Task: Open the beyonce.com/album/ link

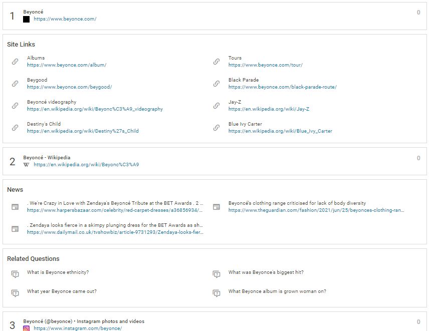Action: 67,65
